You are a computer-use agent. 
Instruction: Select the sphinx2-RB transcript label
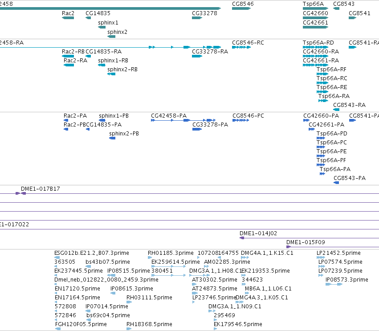tap(122, 69)
